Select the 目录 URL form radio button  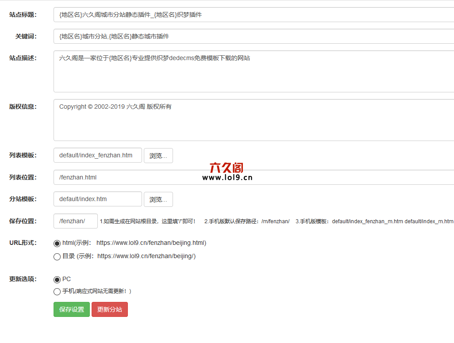click(x=57, y=257)
